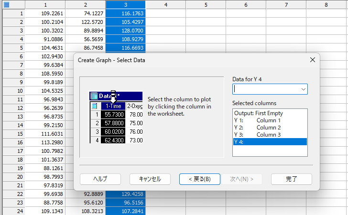Select the highlighted Y 4 entry
Screen dimensions: 348x215
(x=270, y=142)
